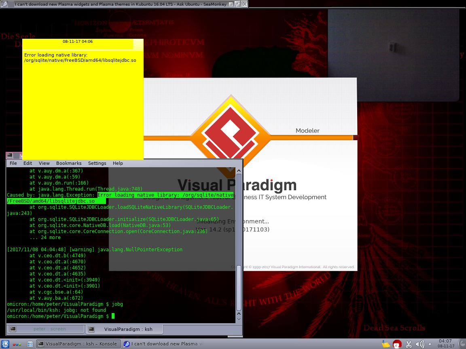Open the Bookmarks menu in Konsole
Image resolution: width=466 pixels, height=349 pixels.
pos(69,163)
